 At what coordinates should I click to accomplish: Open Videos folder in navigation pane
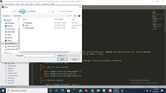coord(9,41)
